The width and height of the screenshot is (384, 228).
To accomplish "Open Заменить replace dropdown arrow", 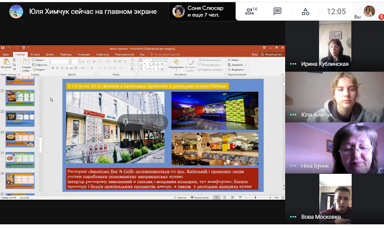I will 245,65.
